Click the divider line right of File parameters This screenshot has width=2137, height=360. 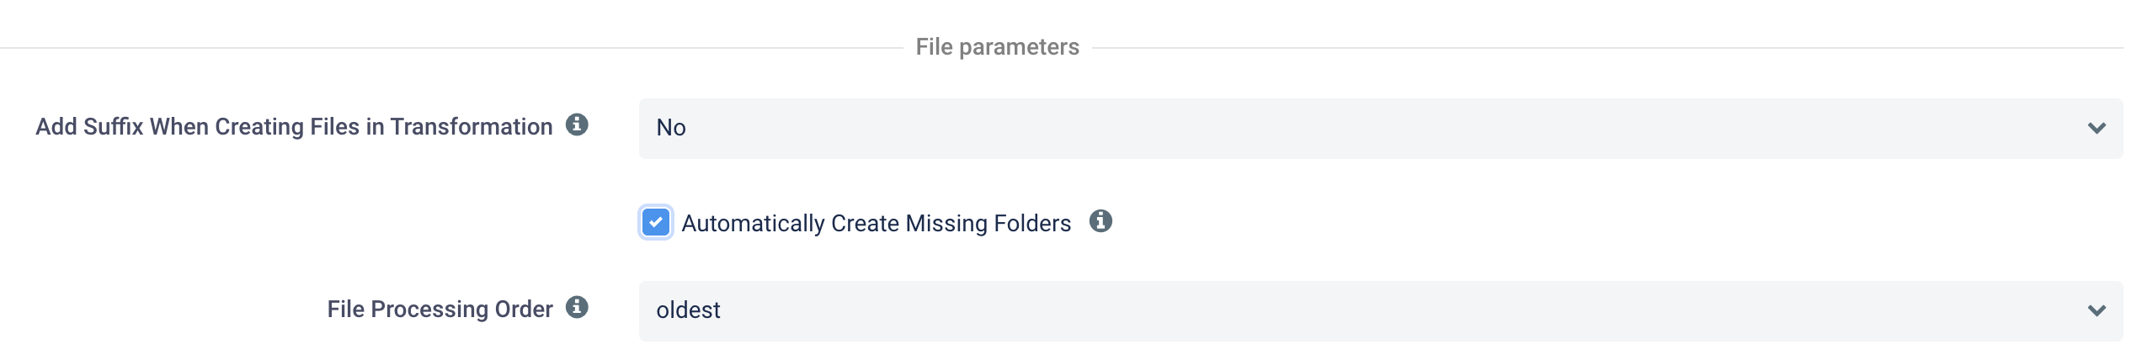(x=1600, y=48)
